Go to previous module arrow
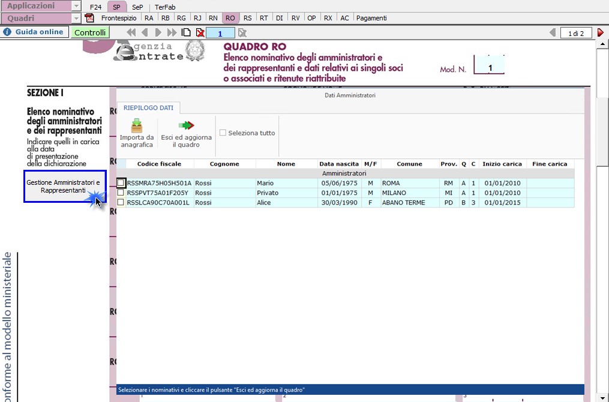The height and width of the screenshot is (402, 609). coord(145,32)
